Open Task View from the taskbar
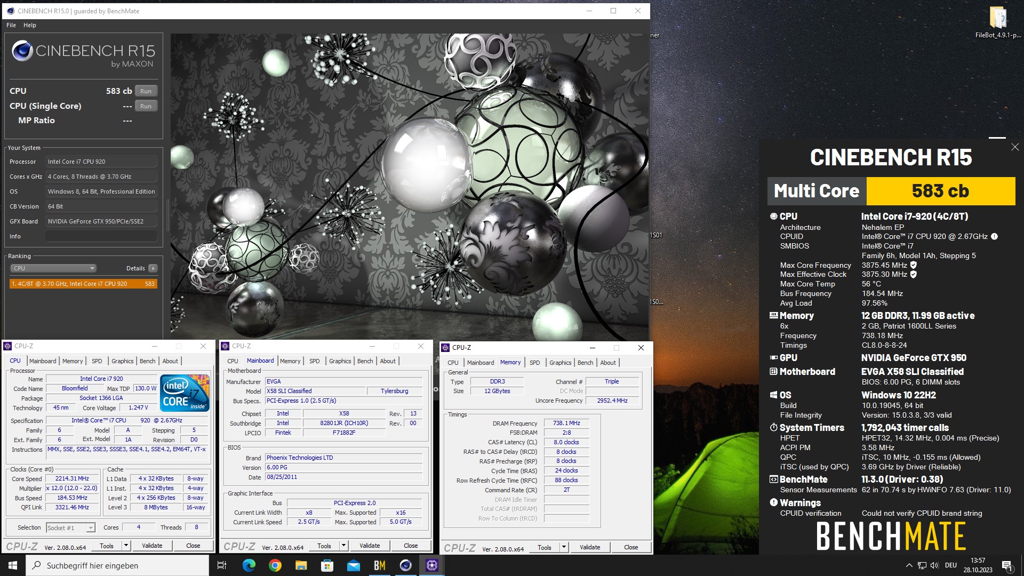The width and height of the screenshot is (1024, 576). [222, 565]
